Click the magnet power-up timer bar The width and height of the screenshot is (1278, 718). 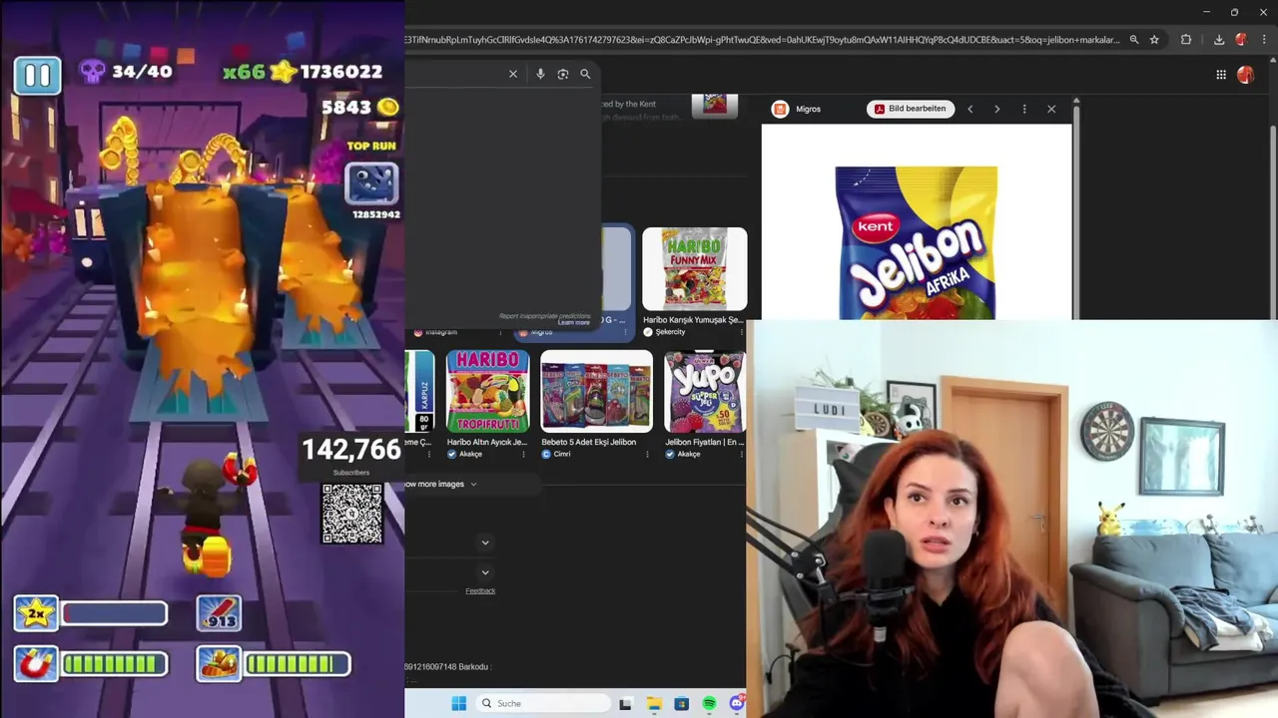click(x=114, y=663)
